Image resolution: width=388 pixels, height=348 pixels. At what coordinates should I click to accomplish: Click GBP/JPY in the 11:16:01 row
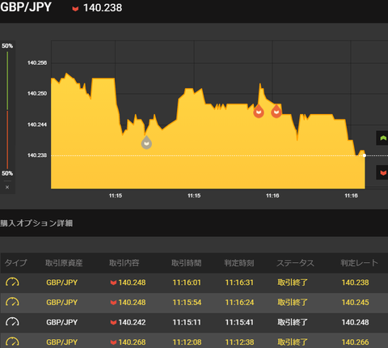[x=62, y=282]
